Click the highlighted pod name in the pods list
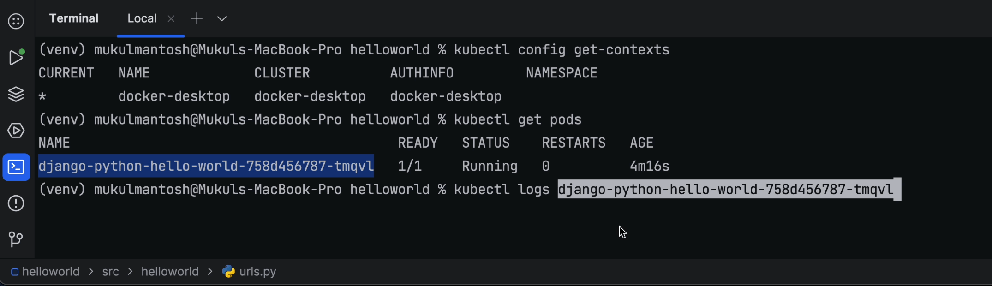Viewport: 992px width, 286px height. 206,166
